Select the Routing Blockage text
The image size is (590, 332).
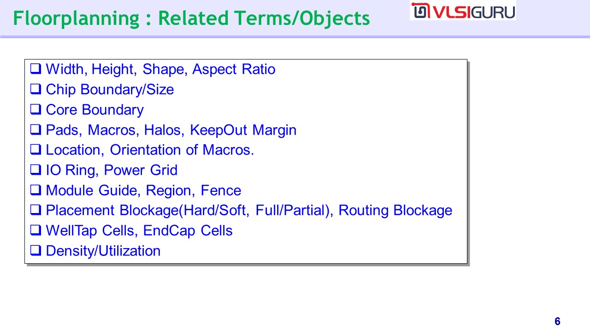point(395,210)
